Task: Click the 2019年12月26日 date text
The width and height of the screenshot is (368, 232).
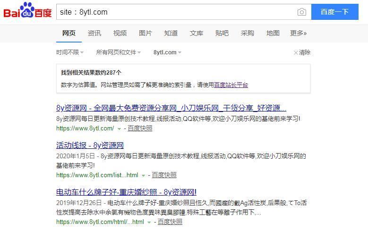Action: [79, 203]
